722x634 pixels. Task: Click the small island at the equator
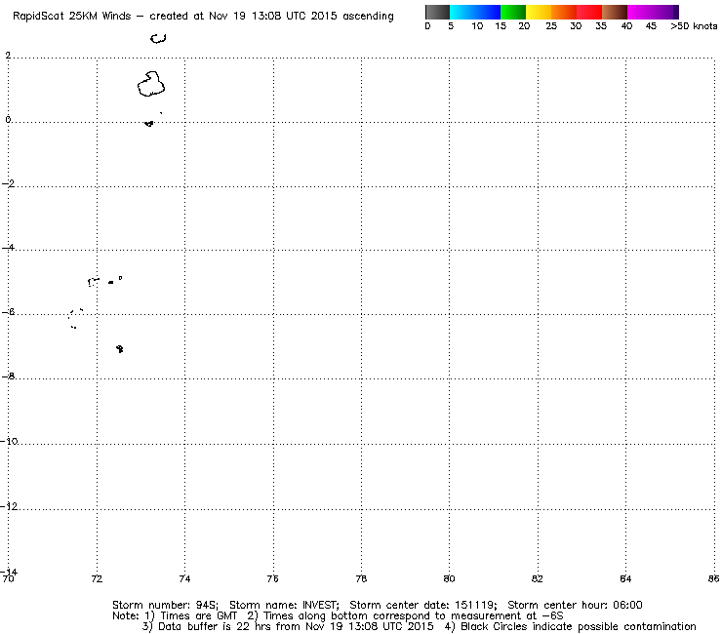click(148, 124)
